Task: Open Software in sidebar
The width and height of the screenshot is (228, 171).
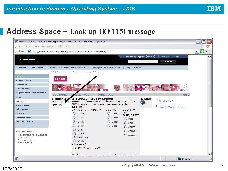Action: [x=32, y=85]
